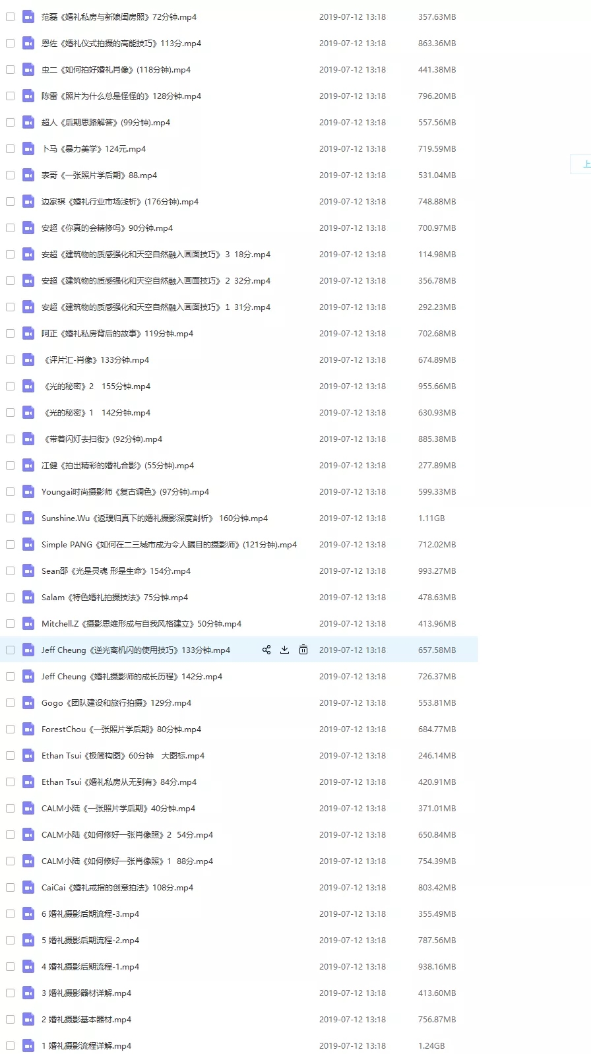Click the share icon on the highlighted Jeff Cheung row
Screen dimensions: 591x1054
[x=266, y=650]
